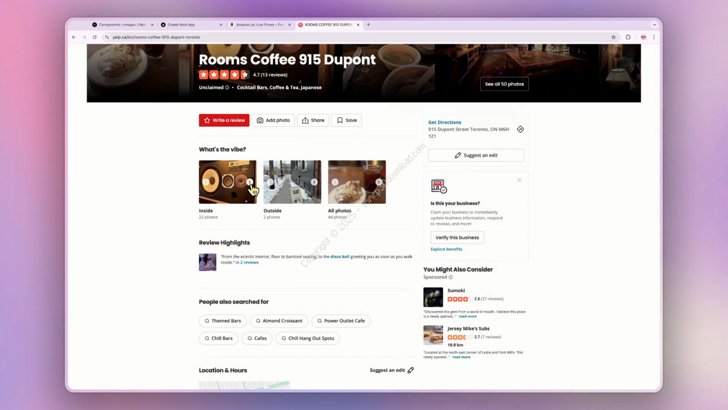
Task: Show the next Inside photo with the right arrow
Action: 250,182
